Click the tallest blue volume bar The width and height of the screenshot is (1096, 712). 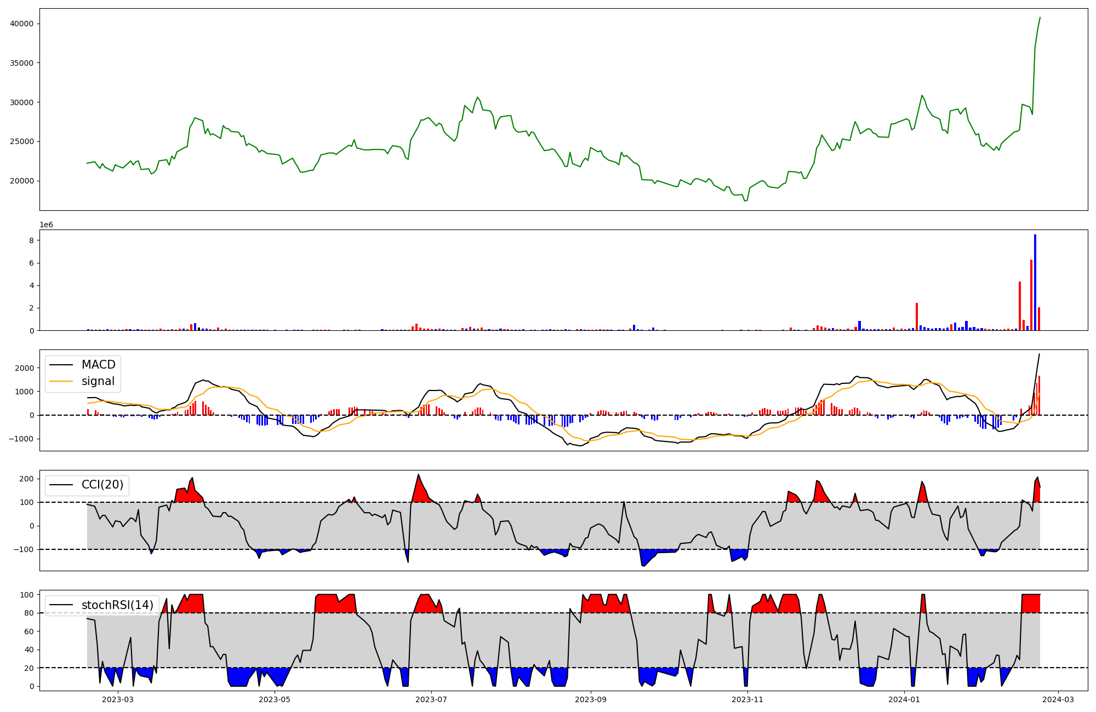[1035, 282]
